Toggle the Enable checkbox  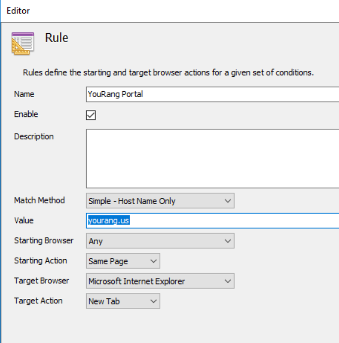click(91, 115)
